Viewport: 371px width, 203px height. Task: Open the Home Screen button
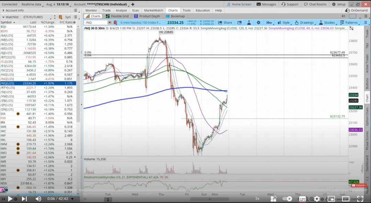(239, 4)
